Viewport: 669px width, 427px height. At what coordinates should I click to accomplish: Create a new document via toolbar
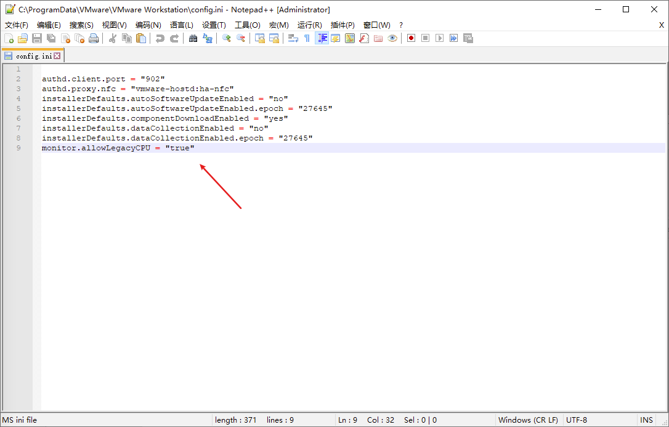click(9, 38)
